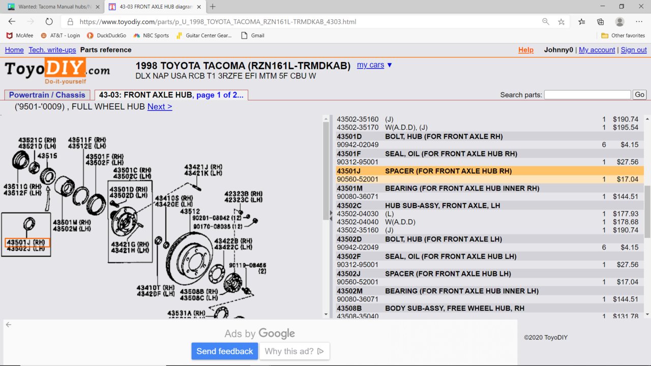Click the $144.51 price for 43501M bearing
Screen dimensions: 651x366
point(626,197)
